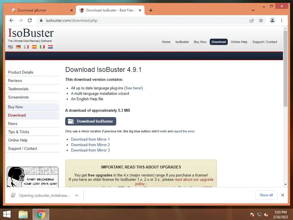Viewport: 293px width, 220px height.
Task: Open Tips & Tricks in sidebar
Action: (x=19, y=132)
